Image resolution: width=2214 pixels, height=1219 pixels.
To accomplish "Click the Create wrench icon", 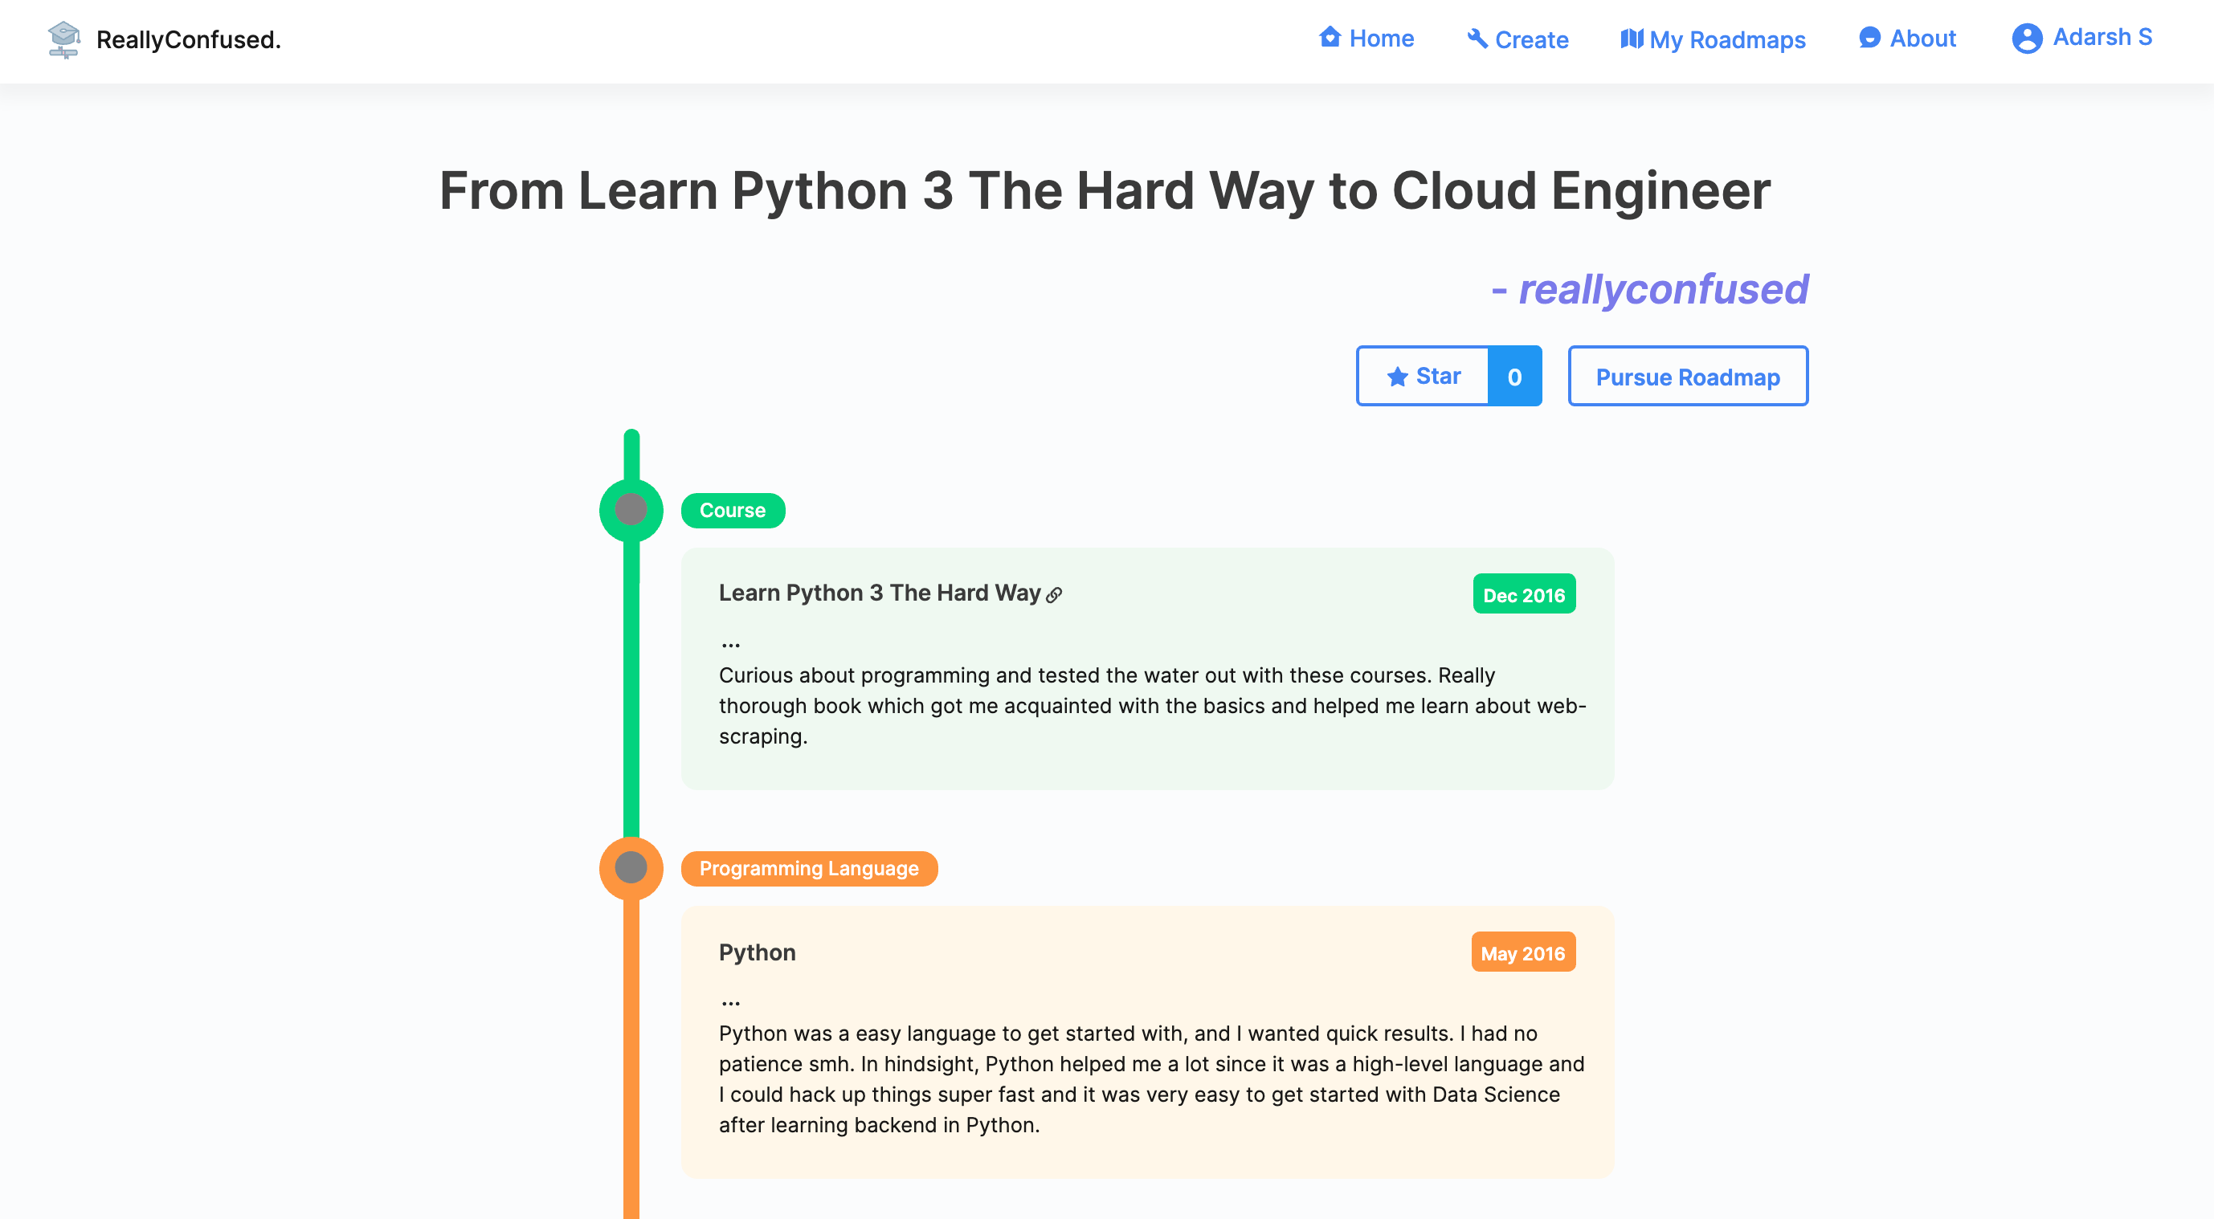I will tap(1477, 39).
